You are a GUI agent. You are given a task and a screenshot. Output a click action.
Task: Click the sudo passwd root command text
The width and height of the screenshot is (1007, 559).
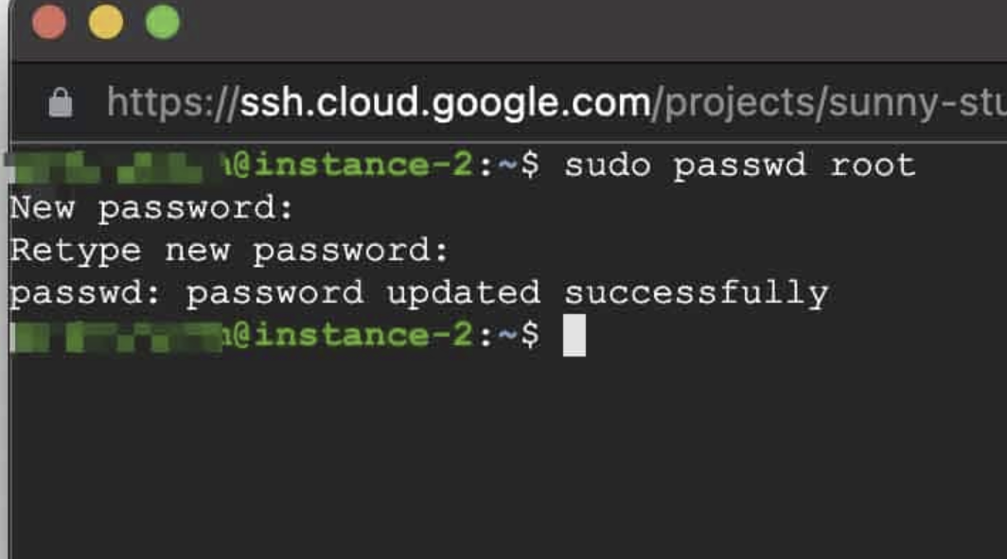click(x=739, y=166)
